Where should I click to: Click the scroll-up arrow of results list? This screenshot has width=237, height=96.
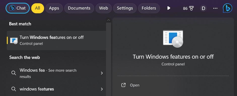coord(109,20)
